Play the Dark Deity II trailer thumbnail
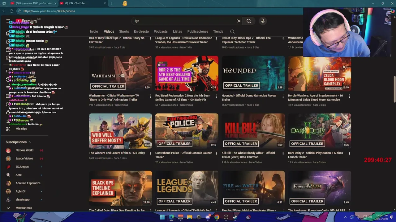The width and height of the screenshot is (396, 222). pos(320,131)
